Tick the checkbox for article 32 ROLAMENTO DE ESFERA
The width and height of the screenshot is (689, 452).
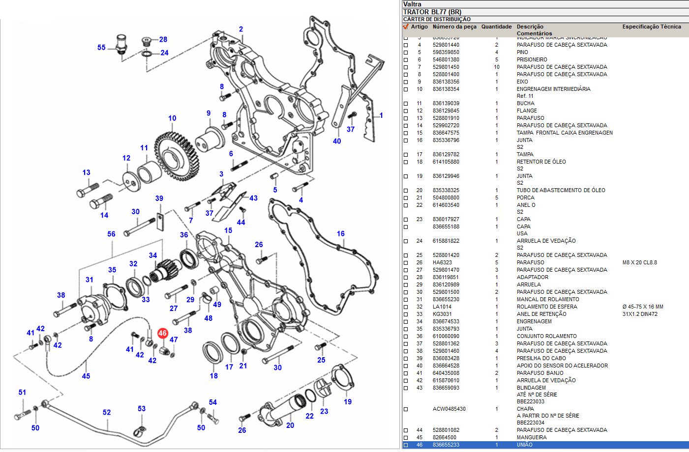406,307
